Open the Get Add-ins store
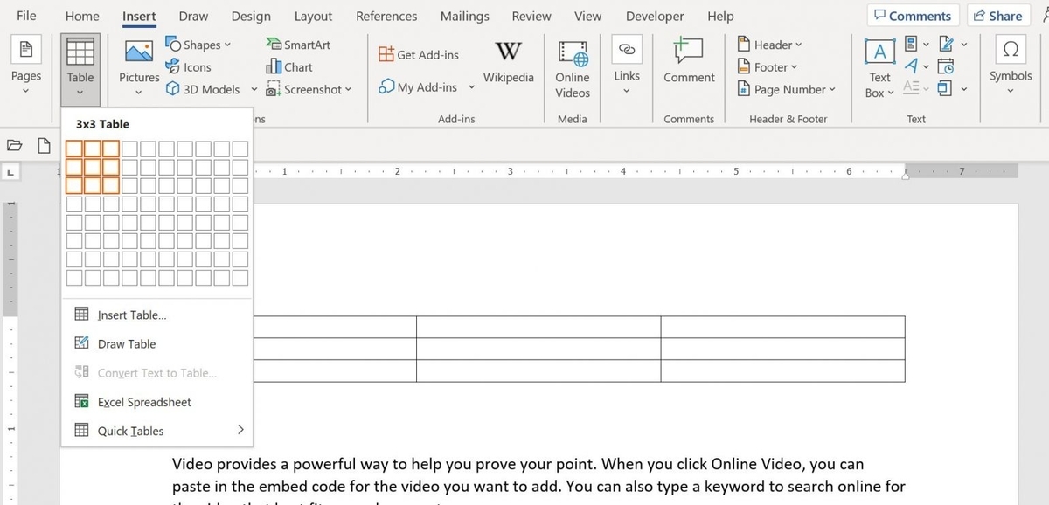 [x=419, y=53]
